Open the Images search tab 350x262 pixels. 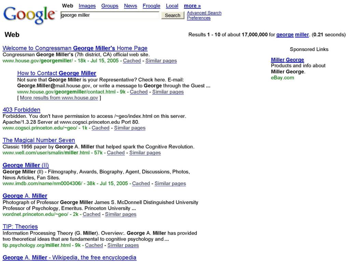pyautogui.click(x=87, y=6)
